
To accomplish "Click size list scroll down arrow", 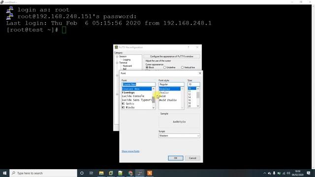I will 198,106.
